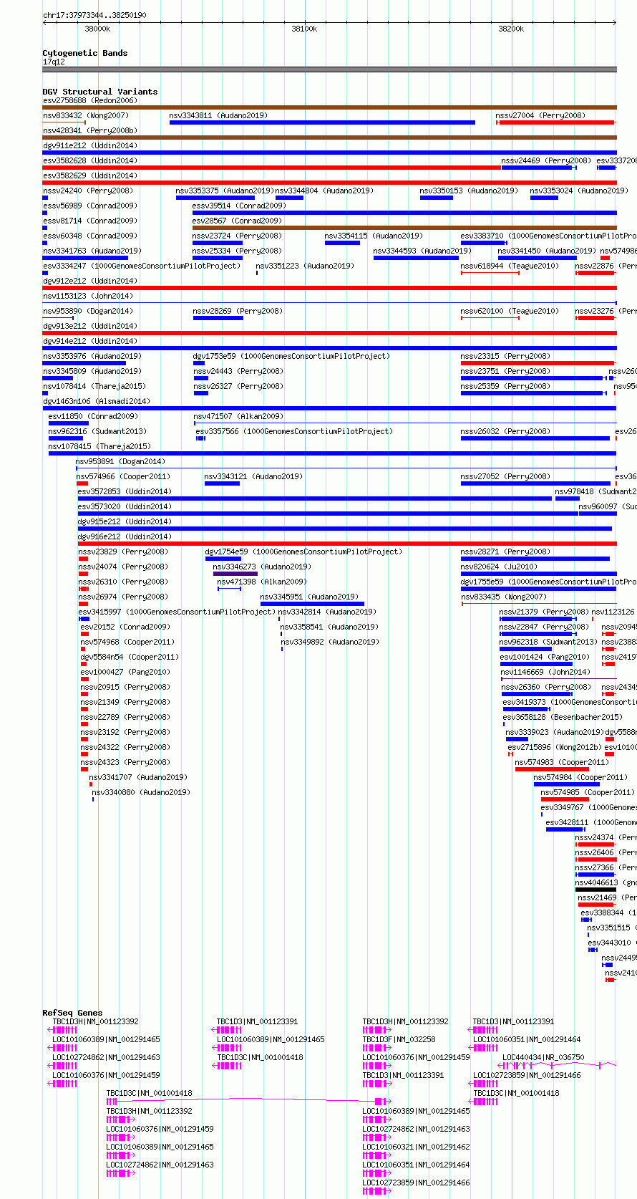The height and width of the screenshot is (1199, 637).
Task: Click nssv24469 (Perry2008) label
Action: 546,160
